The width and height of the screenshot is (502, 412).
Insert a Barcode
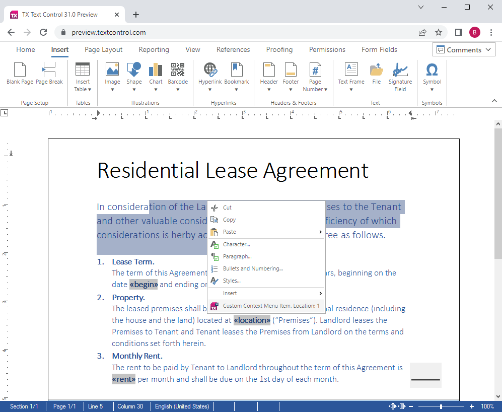(178, 75)
